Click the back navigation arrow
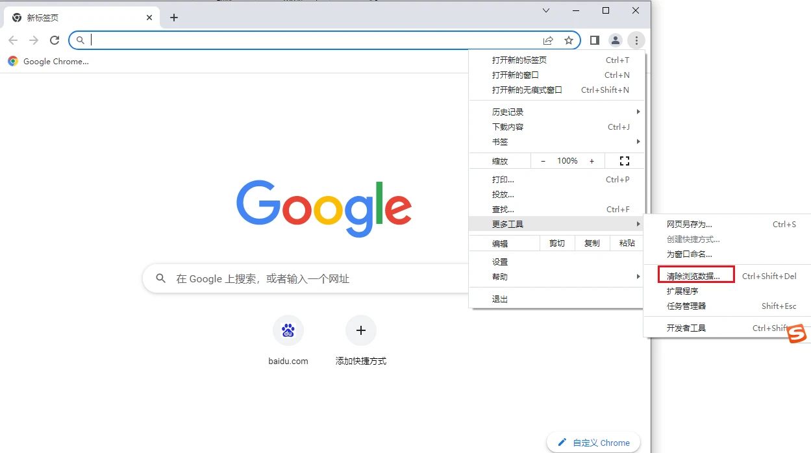Viewport: 811px width, 453px height. pyautogui.click(x=13, y=40)
